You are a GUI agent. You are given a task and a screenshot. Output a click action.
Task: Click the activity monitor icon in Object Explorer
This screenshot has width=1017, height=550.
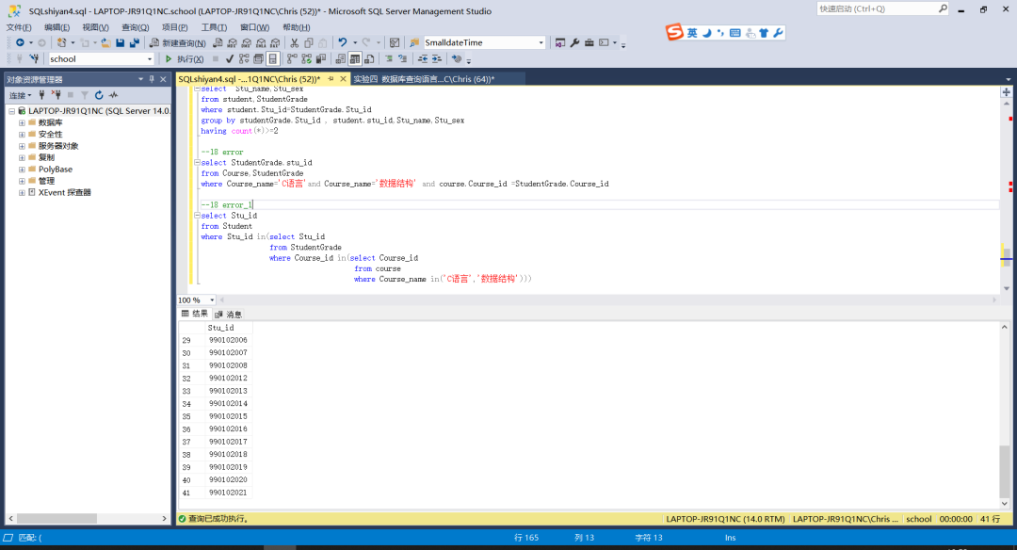point(114,95)
